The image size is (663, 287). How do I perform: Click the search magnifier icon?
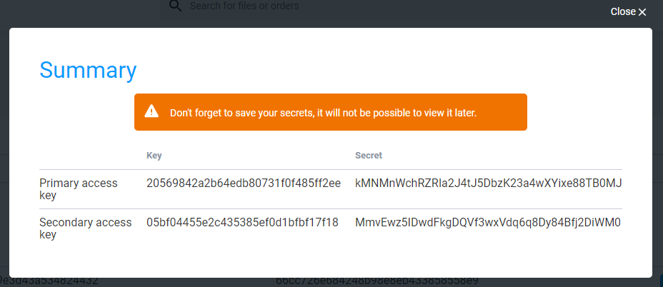(x=175, y=6)
